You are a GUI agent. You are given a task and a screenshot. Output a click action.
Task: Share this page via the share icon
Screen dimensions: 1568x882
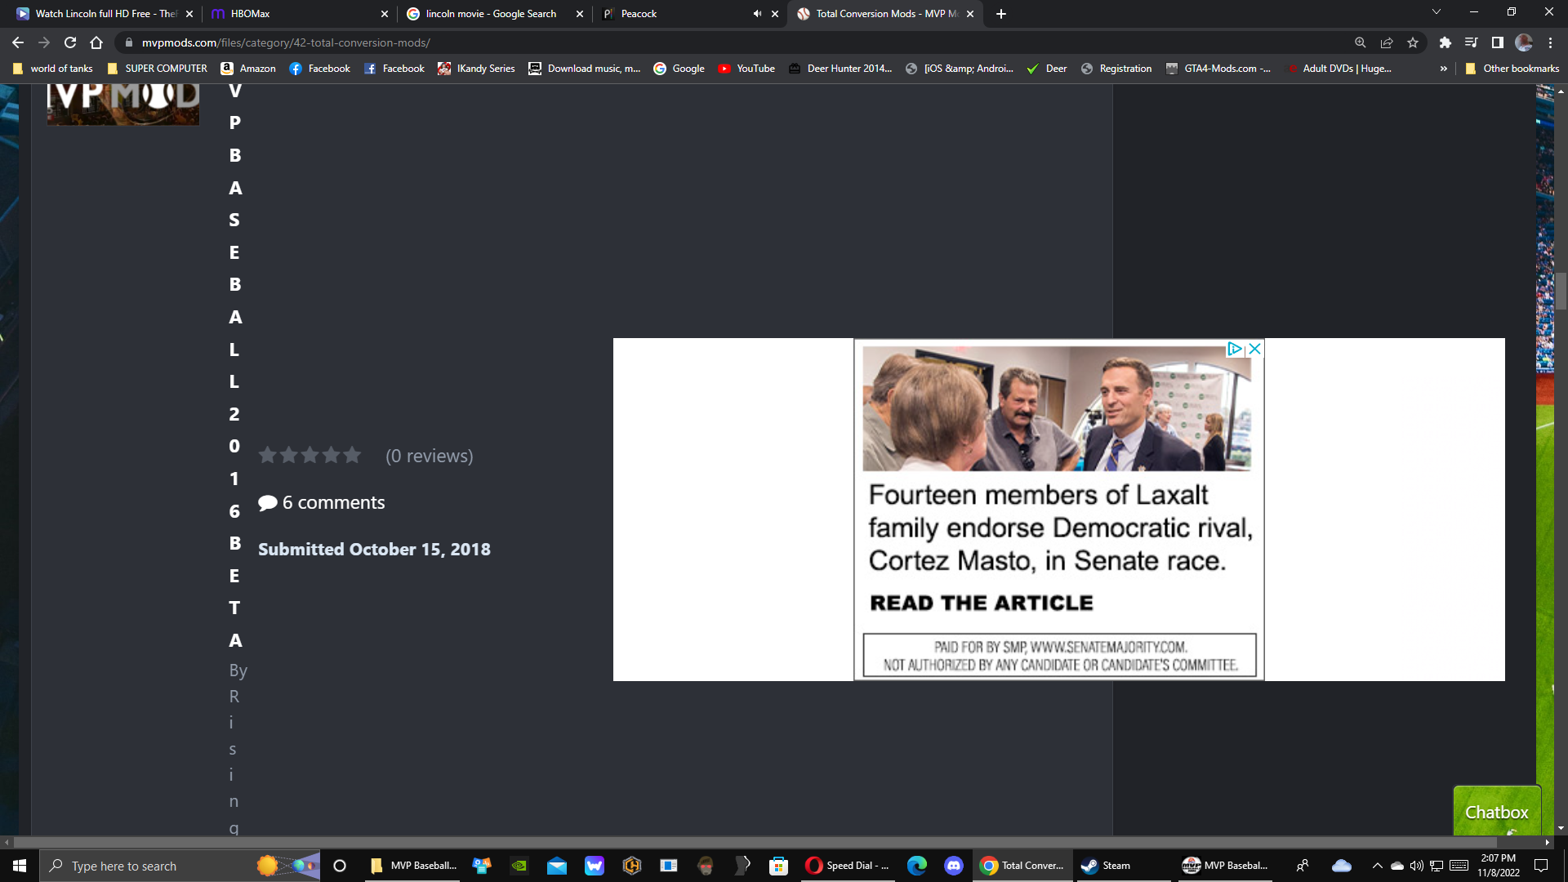pyautogui.click(x=1387, y=42)
